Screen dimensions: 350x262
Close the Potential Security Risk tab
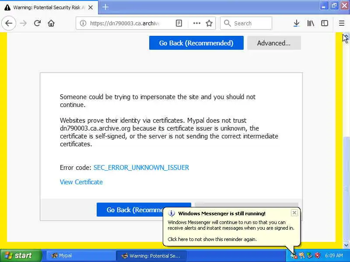(x=91, y=7)
